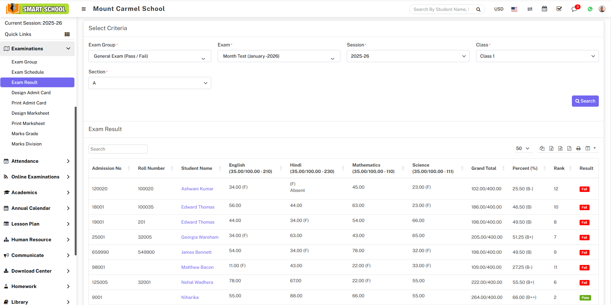Expand the Attendance sidebar menu
This screenshot has width=611, height=305.
37,161
